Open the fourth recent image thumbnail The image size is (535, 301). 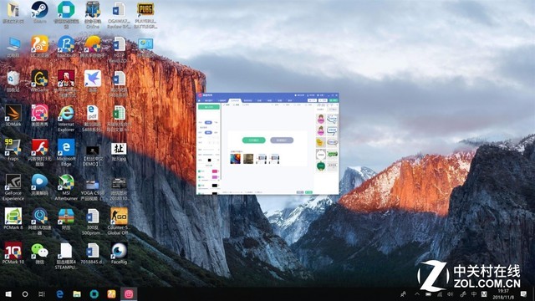point(274,159)
